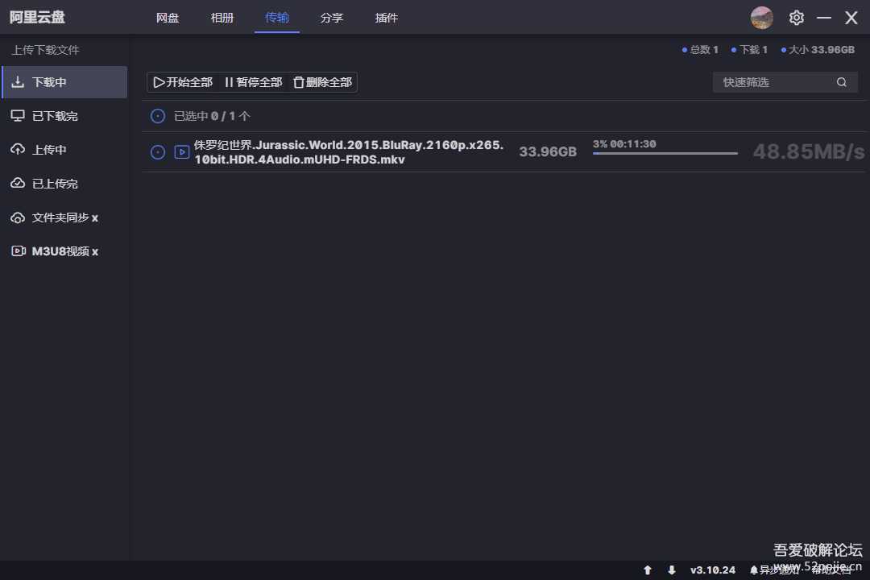Image resolution: width=870 pixels, height=580 pixels.
Task: Open the settings gear icon
Action: [x=796, y=18]
